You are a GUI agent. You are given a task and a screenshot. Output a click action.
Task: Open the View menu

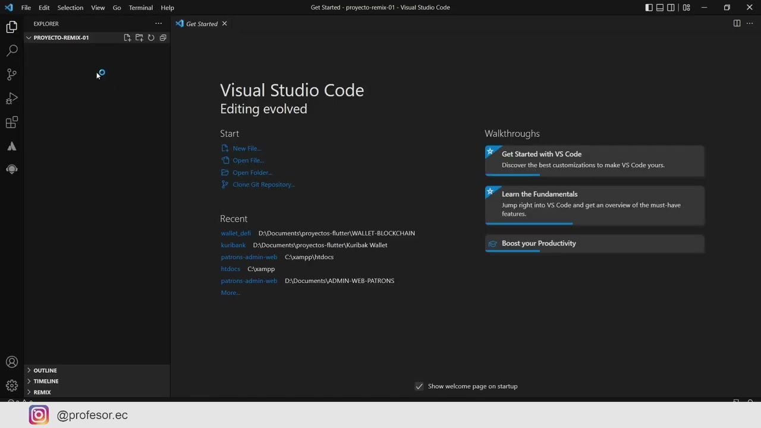coord(98,8)
